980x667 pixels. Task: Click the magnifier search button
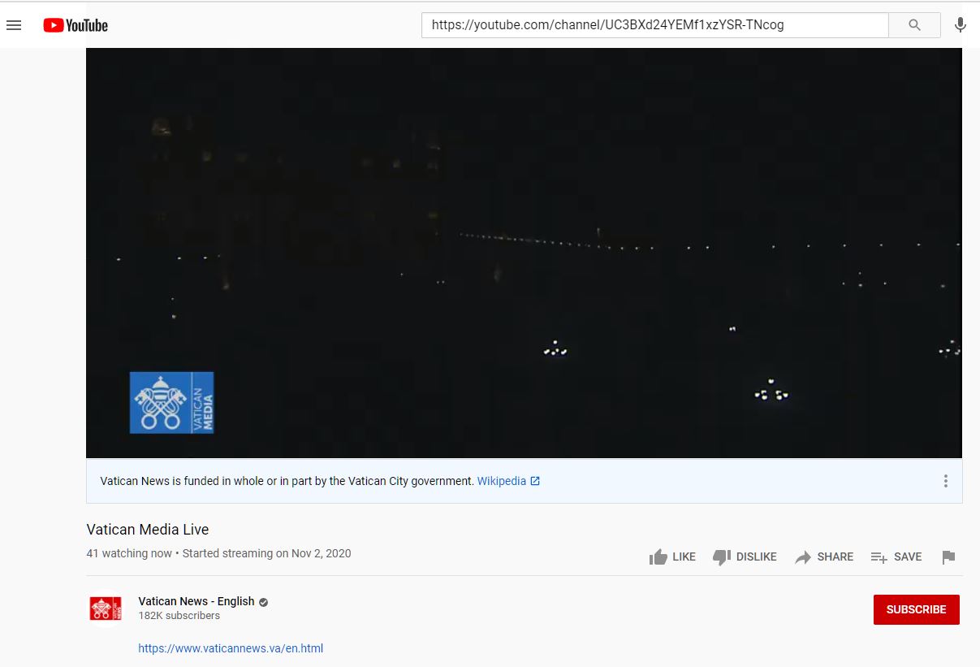click(915, 25)
